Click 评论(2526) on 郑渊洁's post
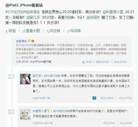The width and height of the screenshot is (138, 127). click(x=120, y=62)
